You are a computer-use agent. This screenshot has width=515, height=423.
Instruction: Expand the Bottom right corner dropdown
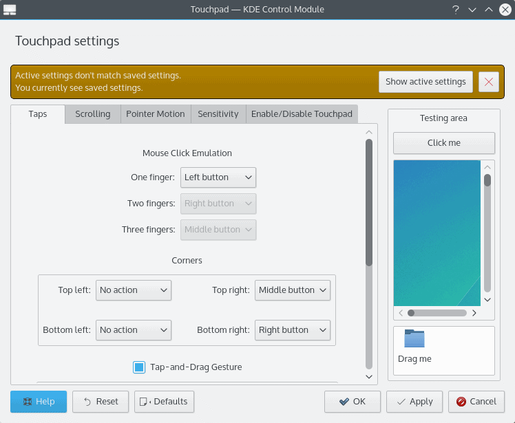[293, 330]
